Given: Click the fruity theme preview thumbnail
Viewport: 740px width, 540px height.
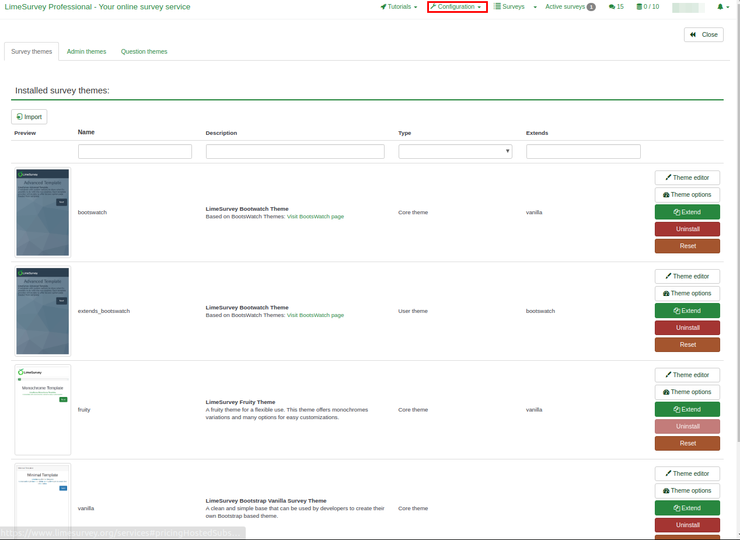Looking at the screenshot, I should pos(43,410).
